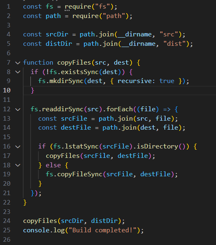Click the copyFileSync method on line 19

(80, 174)
